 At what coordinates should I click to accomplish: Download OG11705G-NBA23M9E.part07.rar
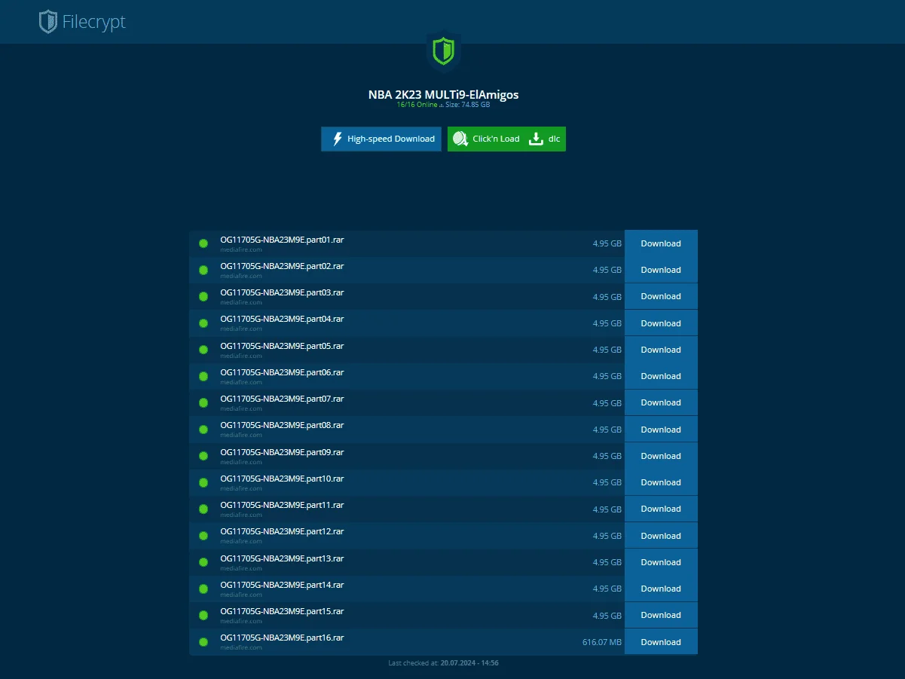coord(661,402)
